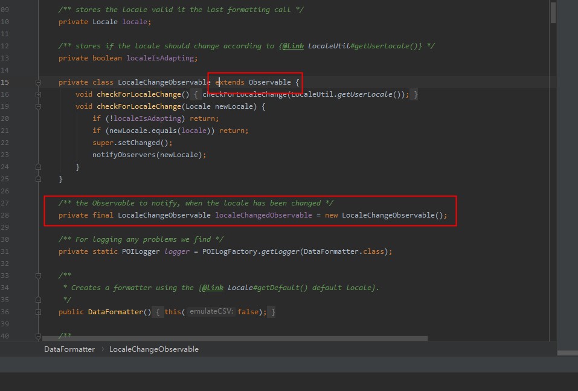Click Javadoc fold end marker on line 35
578x391 pixels.
38,300
